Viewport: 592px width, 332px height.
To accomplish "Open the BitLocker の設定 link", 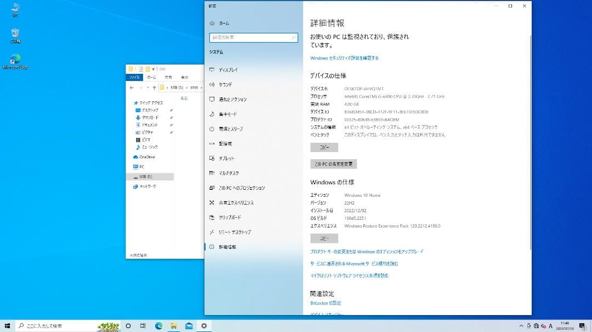I will 325,302.
